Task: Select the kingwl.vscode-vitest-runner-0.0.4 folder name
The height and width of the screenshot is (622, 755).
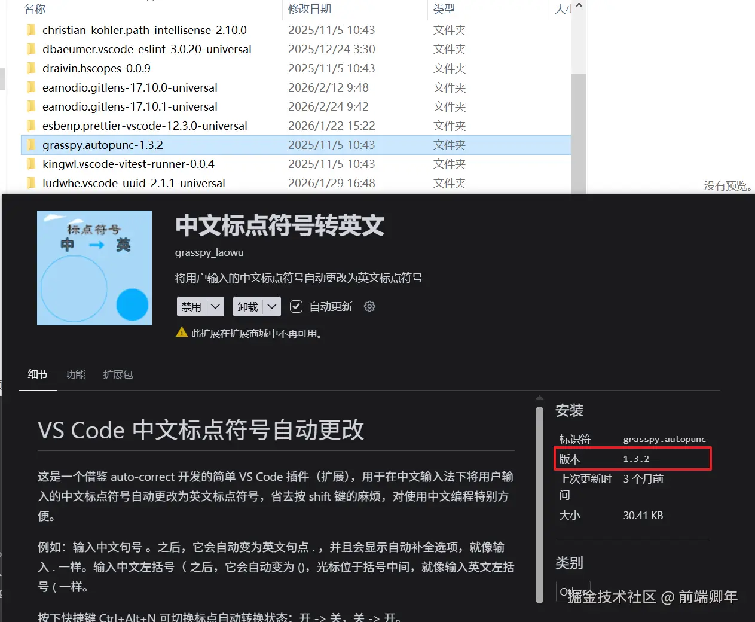Action: [129, 164]
